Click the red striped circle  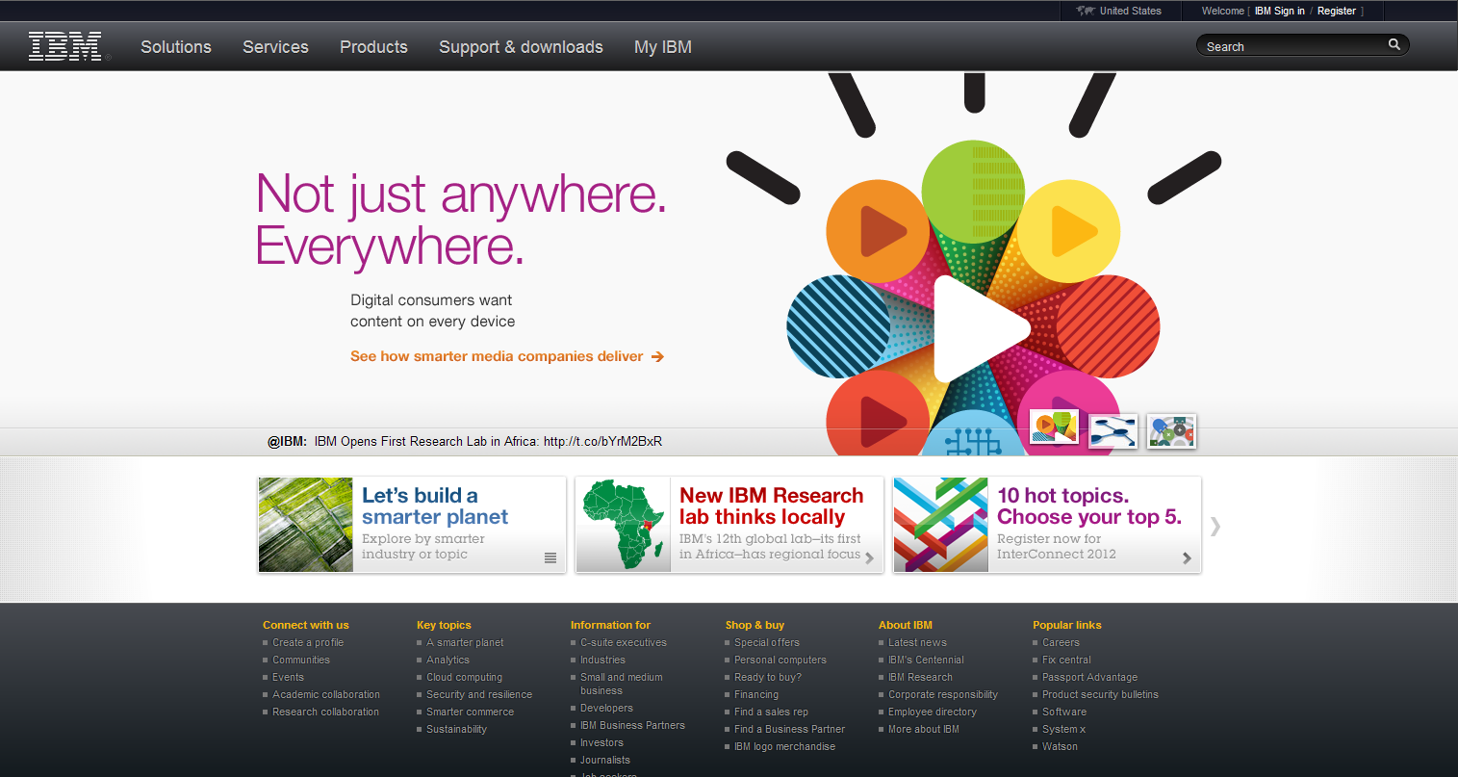coord(1108,325)
